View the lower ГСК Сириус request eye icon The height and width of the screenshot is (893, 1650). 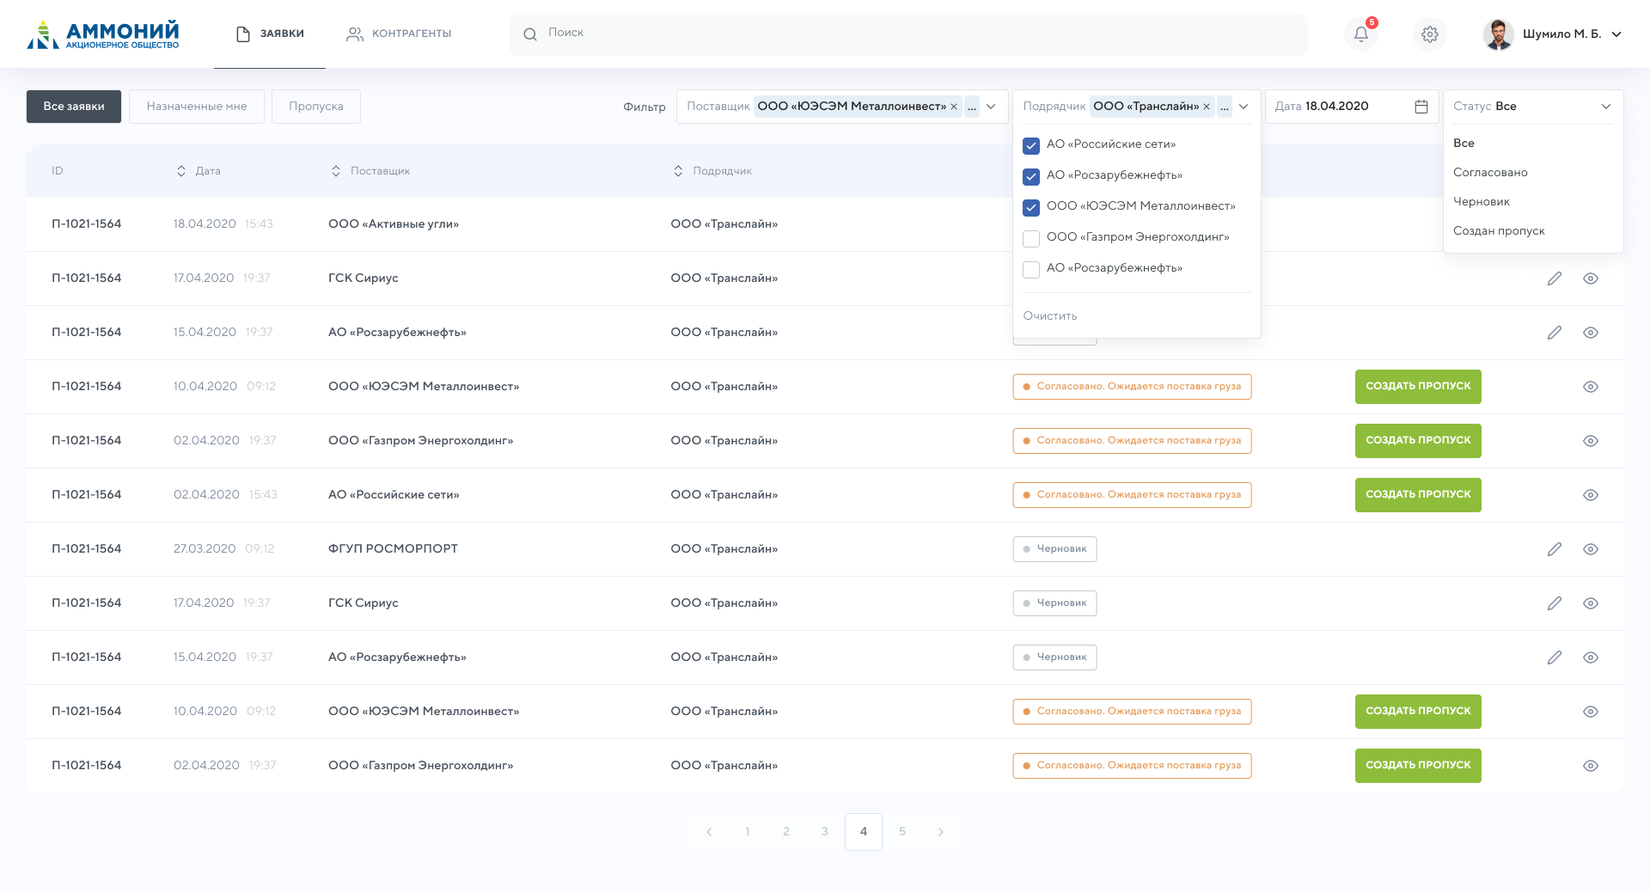click(1591, 603)
